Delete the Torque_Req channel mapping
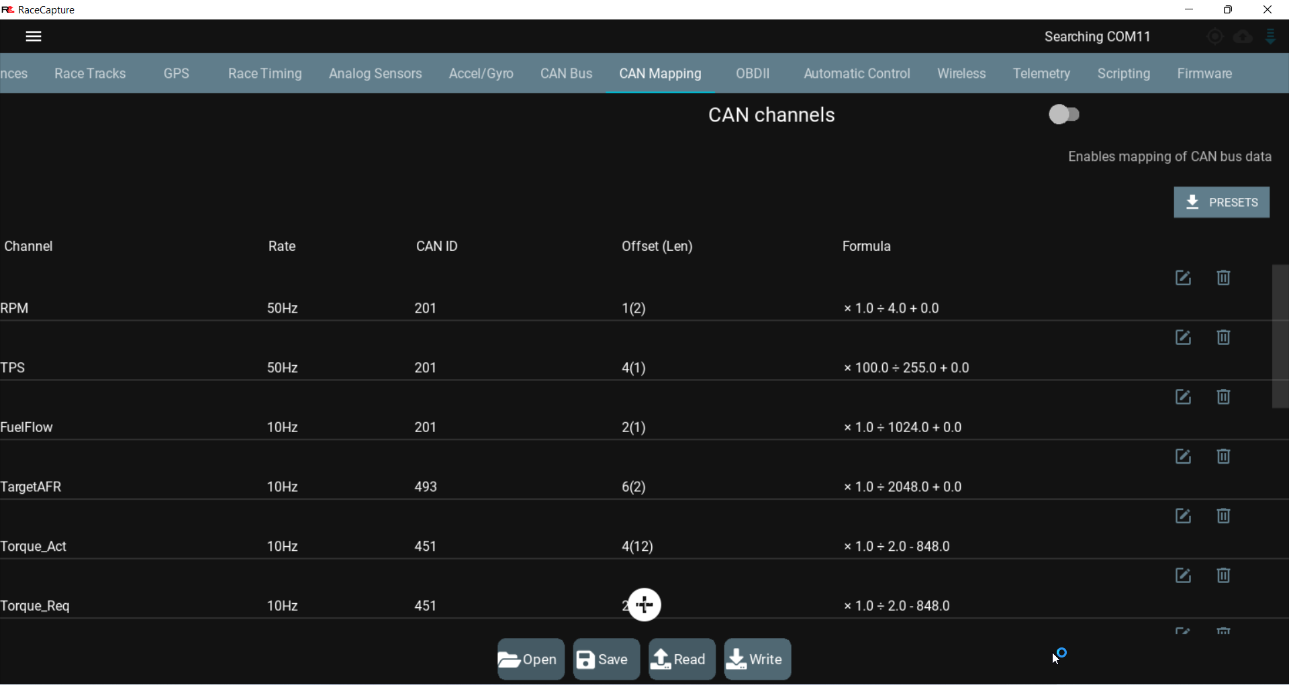 tap(1223, 576)
